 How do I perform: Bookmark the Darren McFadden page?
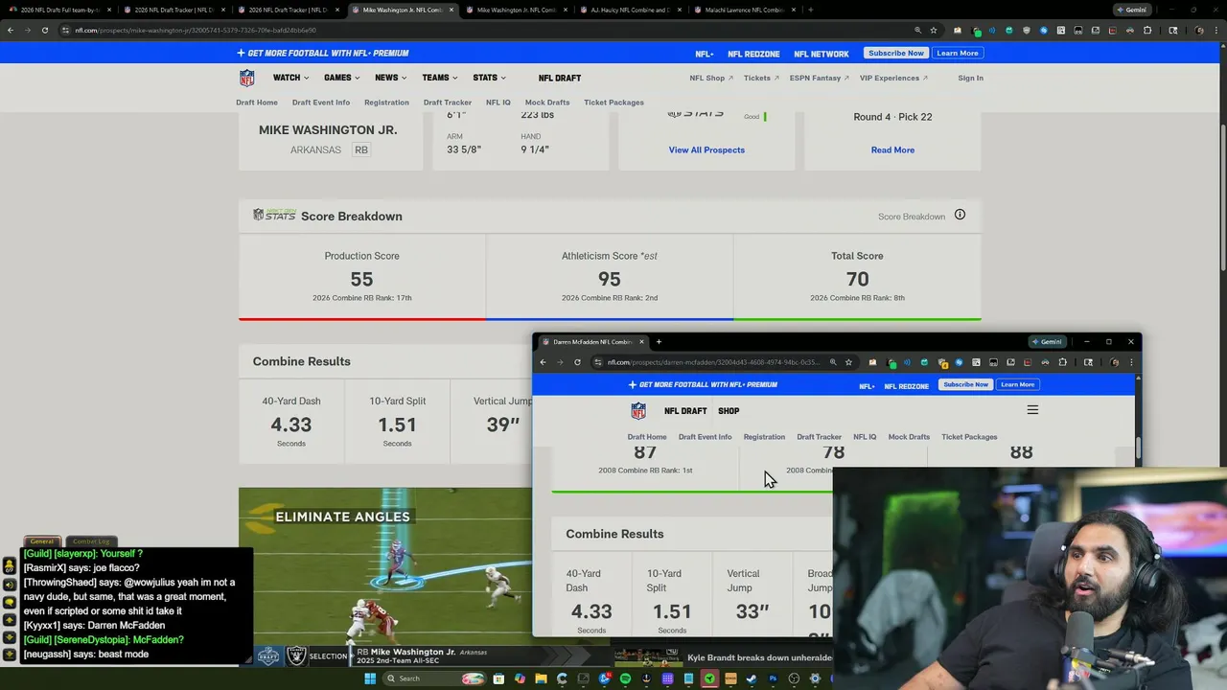(x=848, y=362)
